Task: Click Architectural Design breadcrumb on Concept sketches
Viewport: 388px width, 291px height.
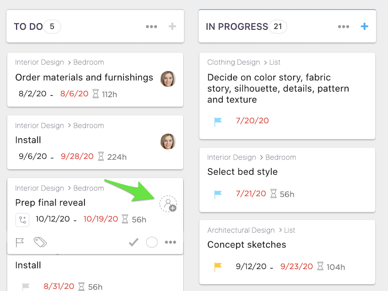Action: 241,230
